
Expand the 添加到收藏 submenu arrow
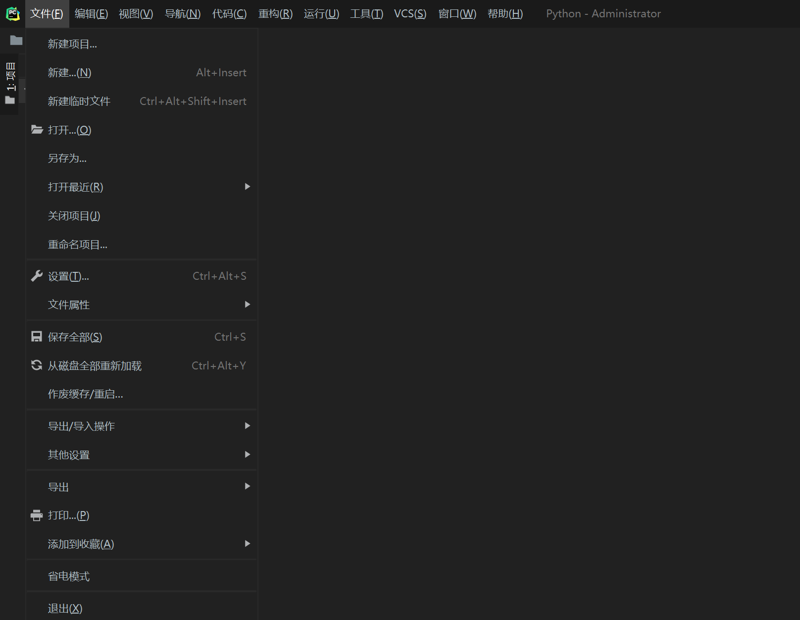tap(248, 544)
